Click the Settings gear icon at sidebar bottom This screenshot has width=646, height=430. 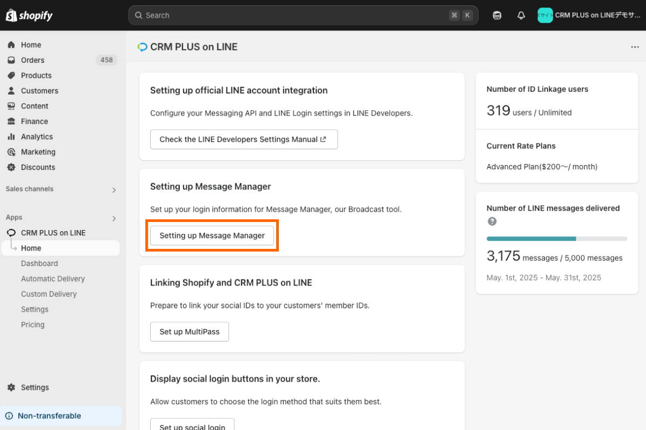point(11,388)
